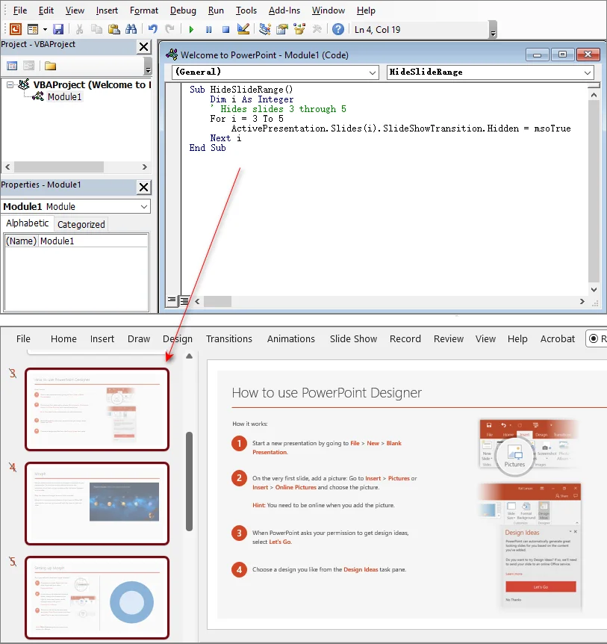Viewport: 607px width, 644px height.
Task: Click View Code icon in Project pane
Action: pos(12,66)
